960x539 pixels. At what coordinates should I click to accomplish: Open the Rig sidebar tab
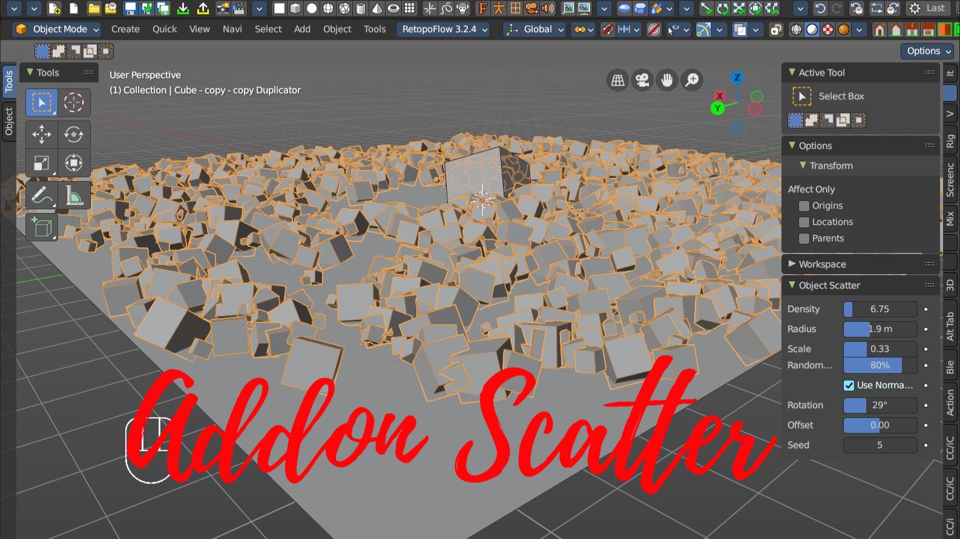click(x=950, y=141)
